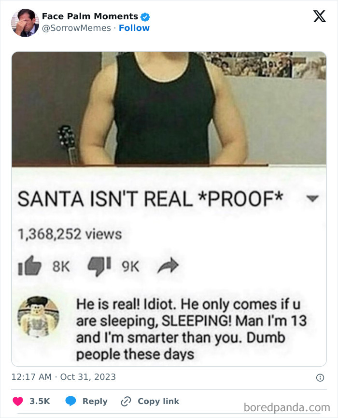Viewport: 338px width, 418px height.
Task: Click the Reply text label
Action: 95,401
